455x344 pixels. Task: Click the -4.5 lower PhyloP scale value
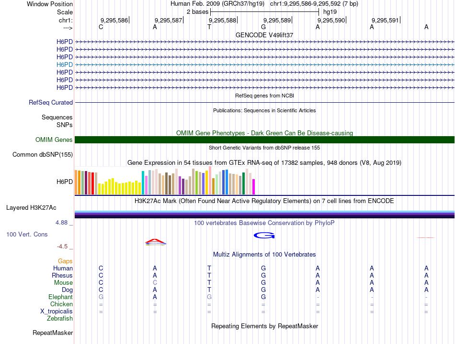click(62, 247)
